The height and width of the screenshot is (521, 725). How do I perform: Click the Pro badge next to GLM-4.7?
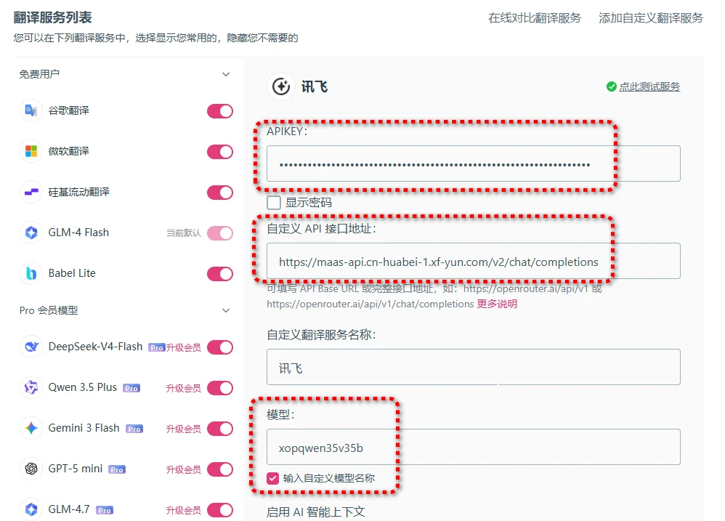pyautogui.click(x=105, y=510)
